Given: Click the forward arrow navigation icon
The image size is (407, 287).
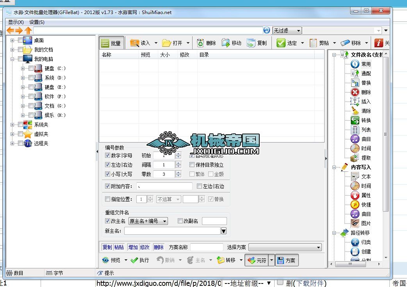Looking at the screenshot, I should [19, 30].
